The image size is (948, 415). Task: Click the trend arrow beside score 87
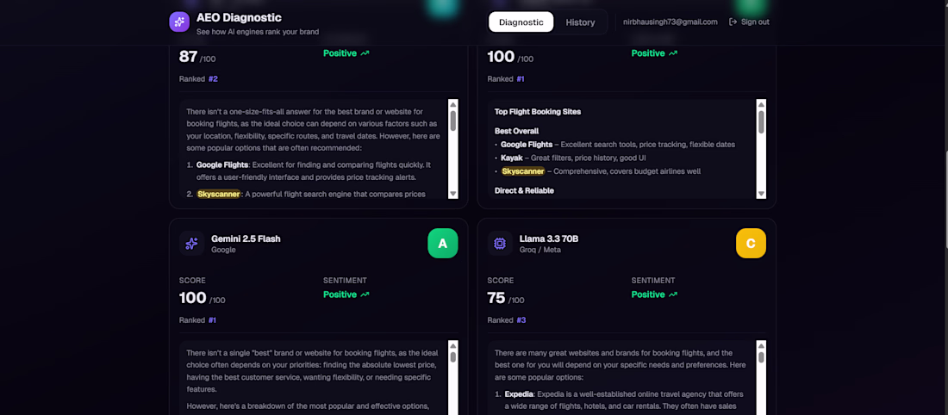[365, 53]
